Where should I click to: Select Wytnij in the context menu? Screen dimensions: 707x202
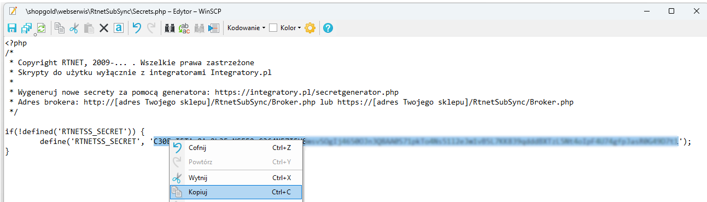point(236,178)
